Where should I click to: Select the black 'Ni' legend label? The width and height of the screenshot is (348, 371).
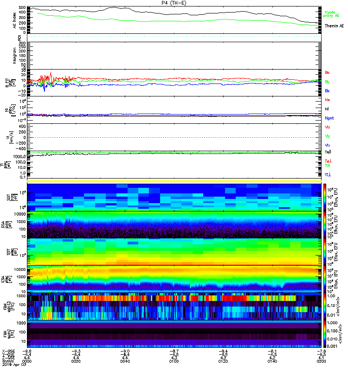(x=327, y=109)
